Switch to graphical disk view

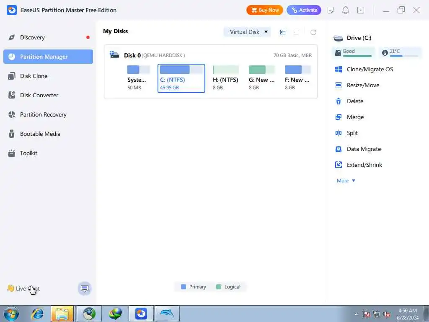click(x=283, y=32)
